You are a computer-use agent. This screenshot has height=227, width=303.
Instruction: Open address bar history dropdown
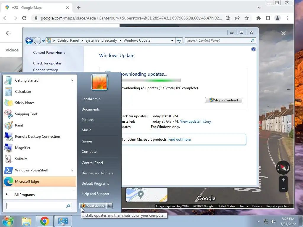pyautogui.click(x=172, y=40)
